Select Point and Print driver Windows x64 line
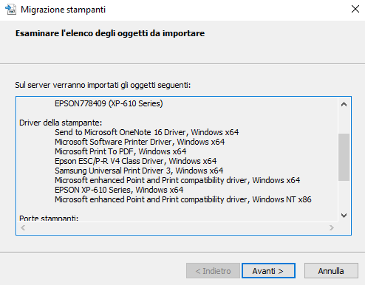 177,180
